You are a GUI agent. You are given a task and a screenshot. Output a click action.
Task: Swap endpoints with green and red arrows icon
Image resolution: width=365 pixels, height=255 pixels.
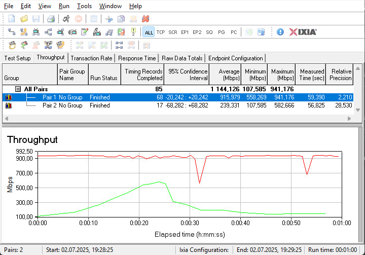[x=121, y=32]
